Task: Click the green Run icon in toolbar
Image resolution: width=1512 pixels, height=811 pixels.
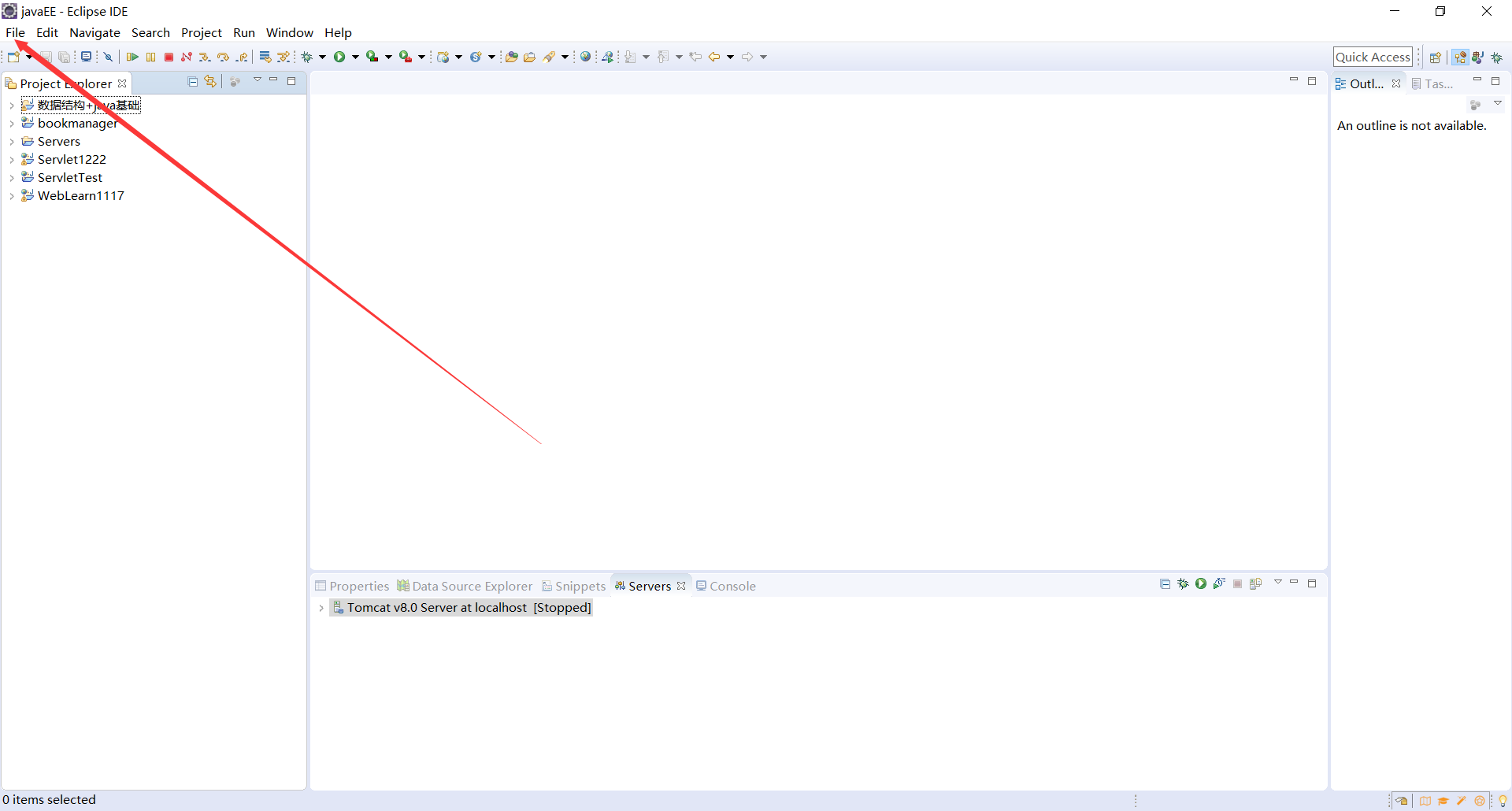Action: coord(339,57)
